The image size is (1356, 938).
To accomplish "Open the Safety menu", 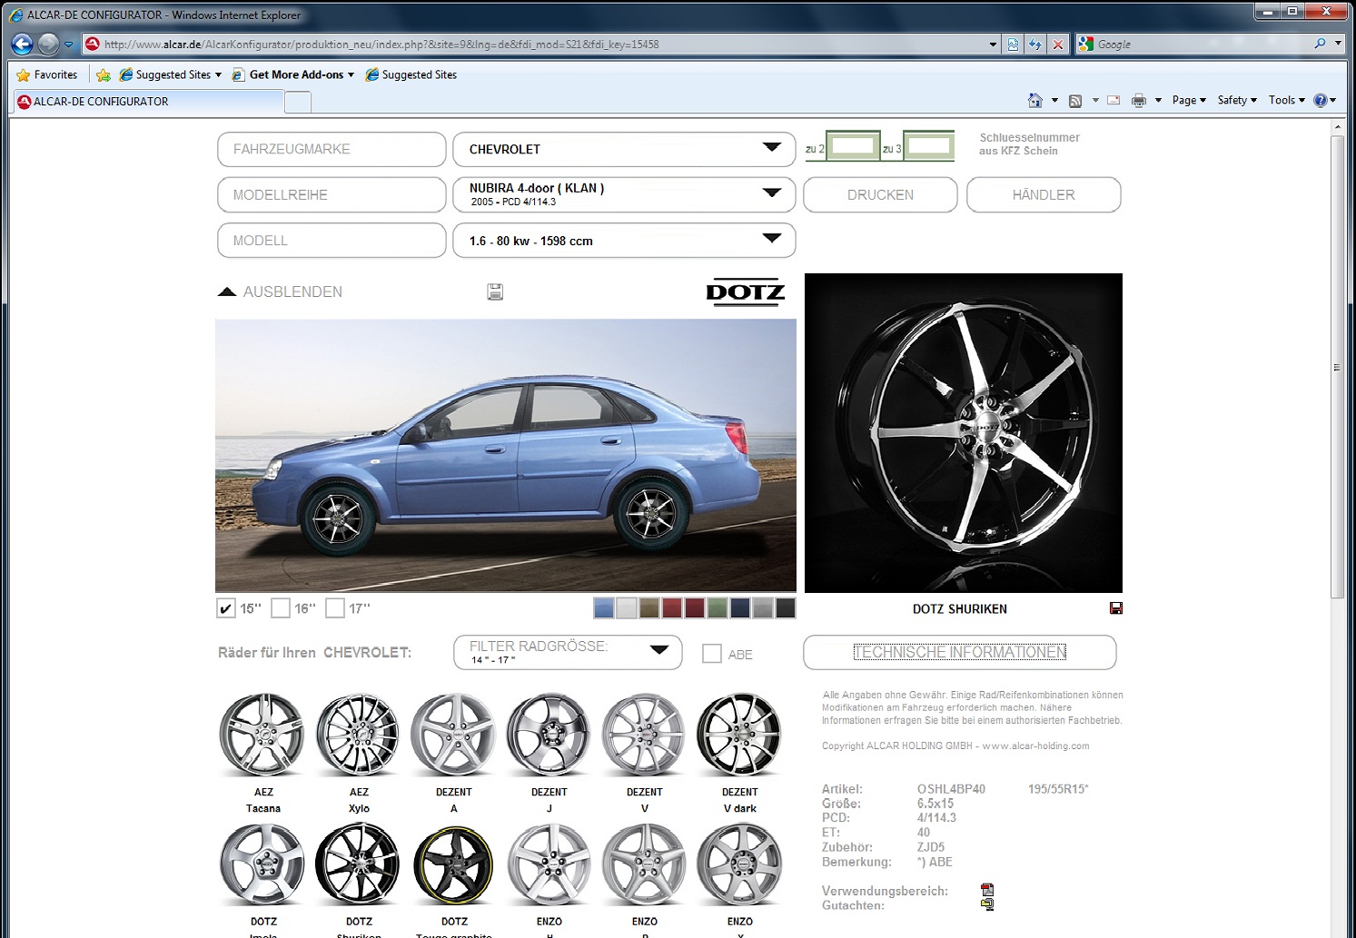I will click(1237, 100).
